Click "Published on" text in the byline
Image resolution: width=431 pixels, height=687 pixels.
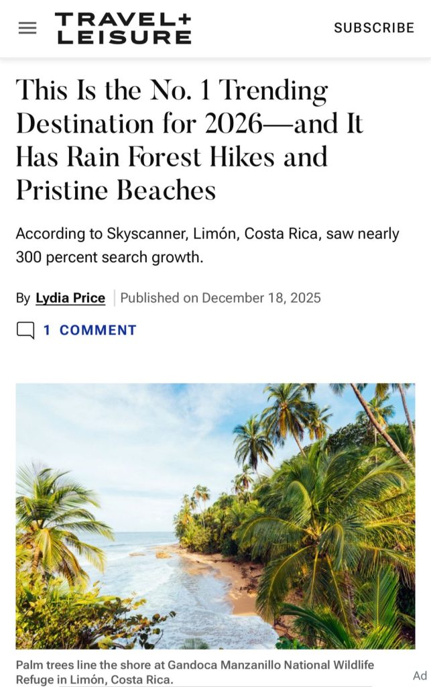[x=159, y=298]
